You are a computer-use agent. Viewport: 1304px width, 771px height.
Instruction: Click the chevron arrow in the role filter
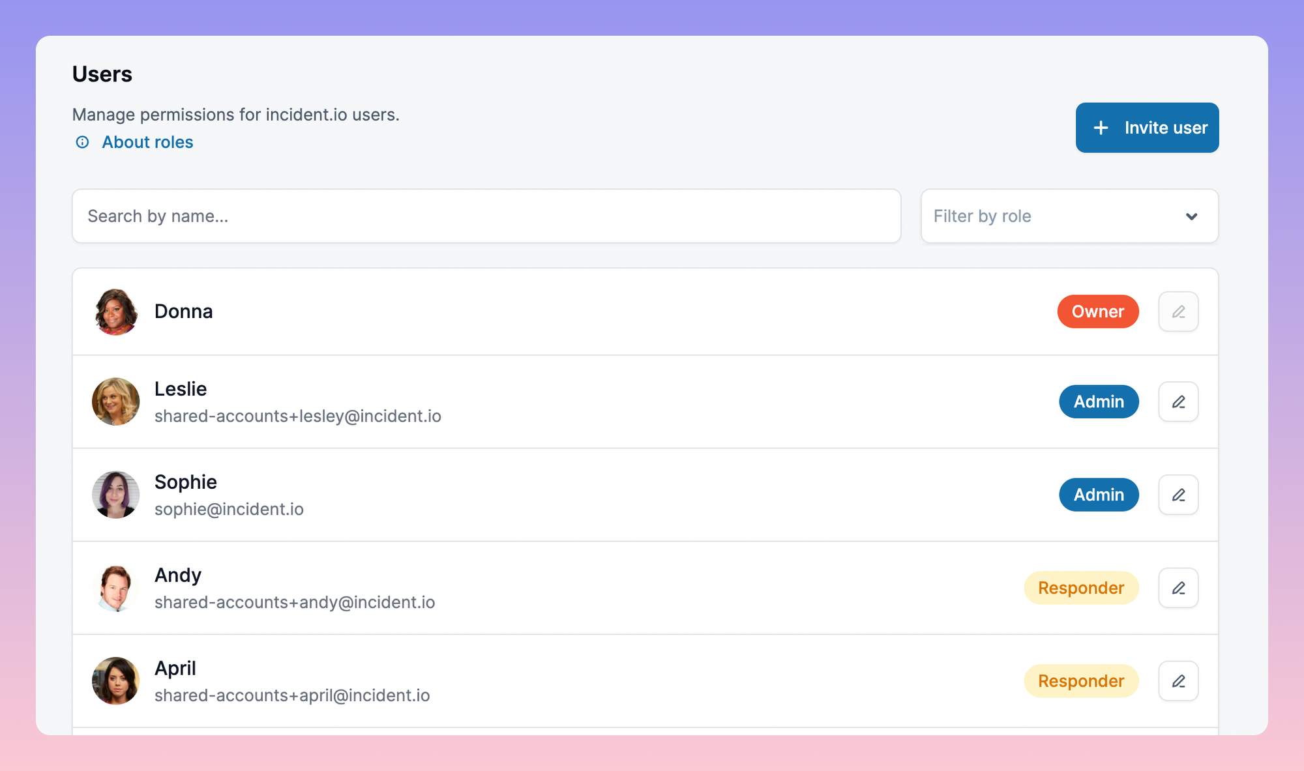tap(1191, 216)
